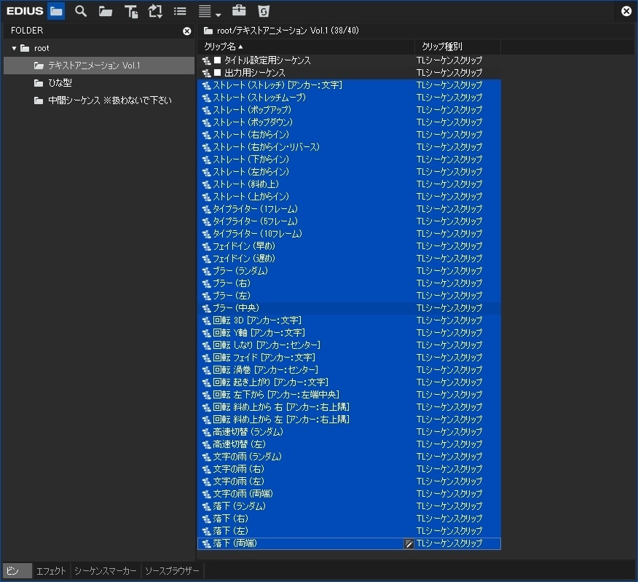Select タイプライター (5フレーム) clip
The image size is (638, 582).
coord(349,221)
